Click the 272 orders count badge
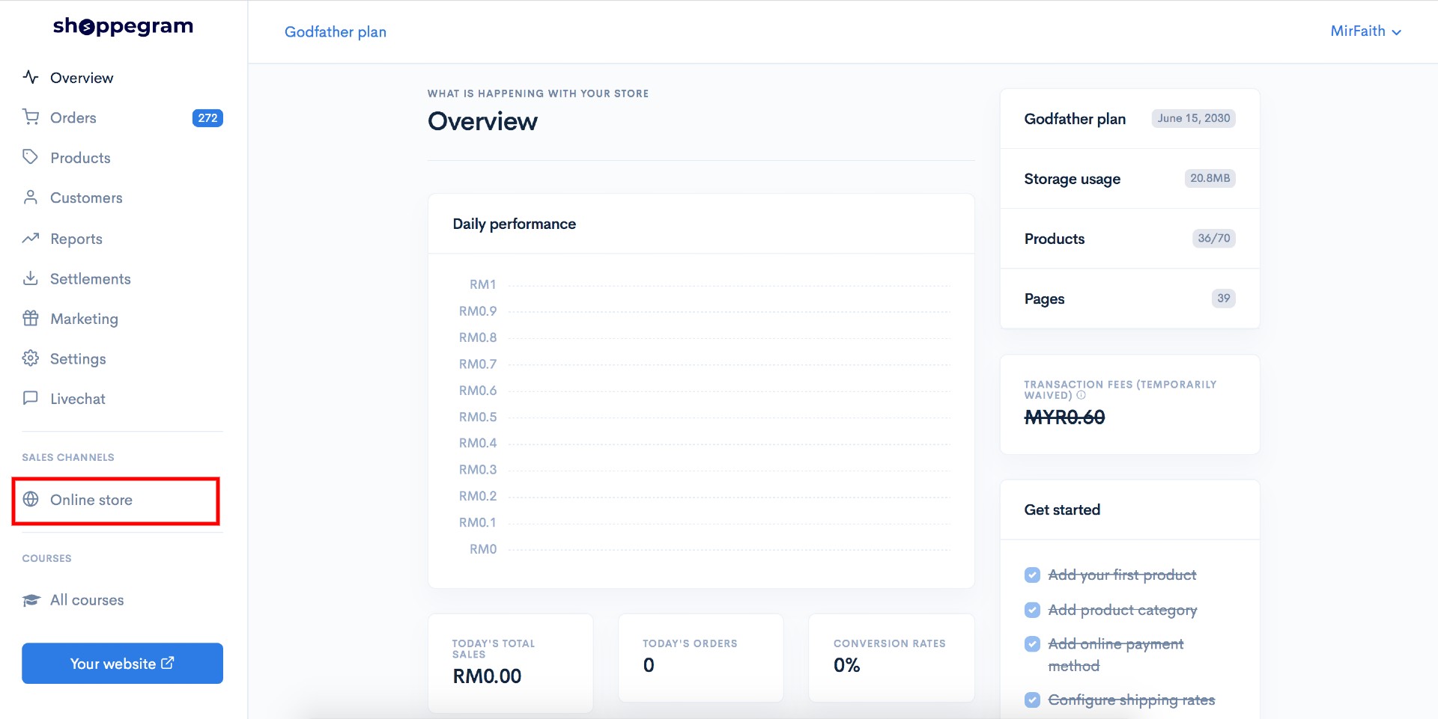This screenshot has height=719, width=1438. point(207,118)
